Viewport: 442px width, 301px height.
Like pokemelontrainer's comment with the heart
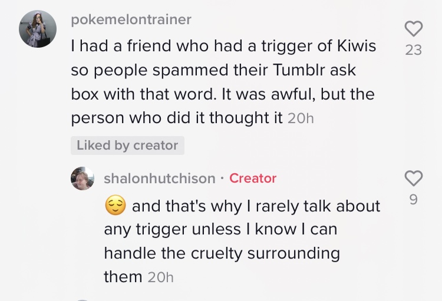click(414, 28)
